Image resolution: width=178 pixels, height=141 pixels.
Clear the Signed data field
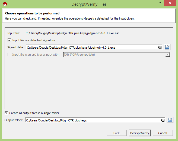160,47
